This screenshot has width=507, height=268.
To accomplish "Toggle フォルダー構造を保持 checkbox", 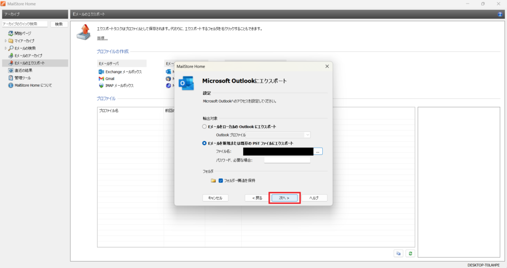I will coord(221,181).
